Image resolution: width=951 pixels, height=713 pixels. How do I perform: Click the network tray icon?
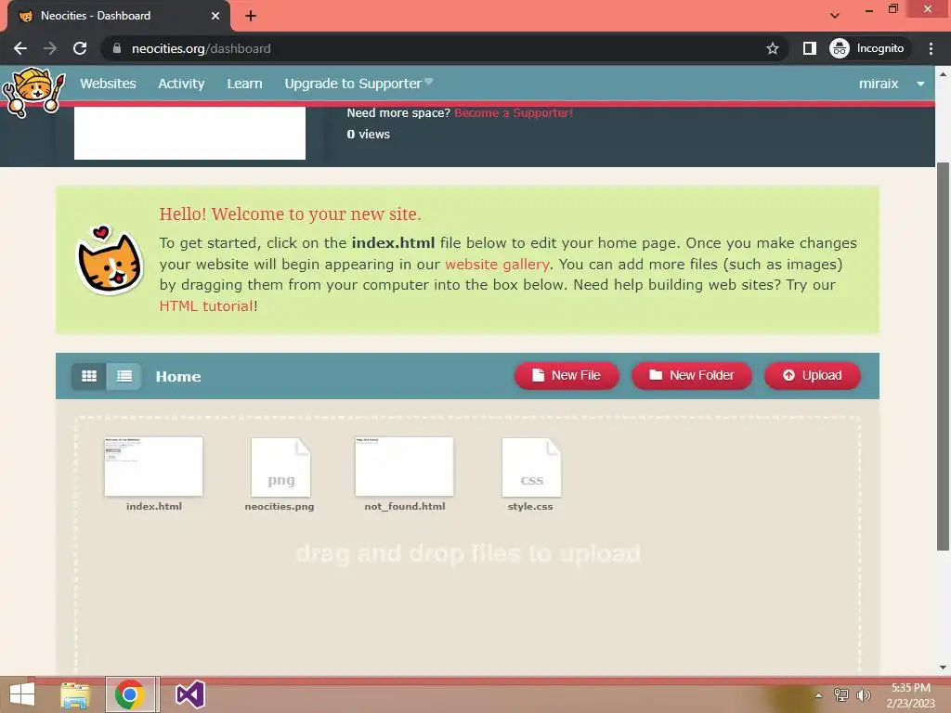tap(840, 695)
